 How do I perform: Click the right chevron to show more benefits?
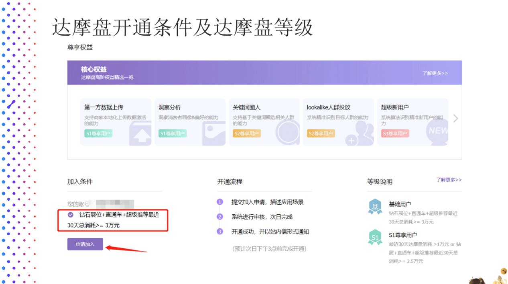click(455, 119)
